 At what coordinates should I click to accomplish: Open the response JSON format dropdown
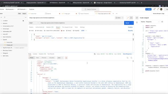60,58
